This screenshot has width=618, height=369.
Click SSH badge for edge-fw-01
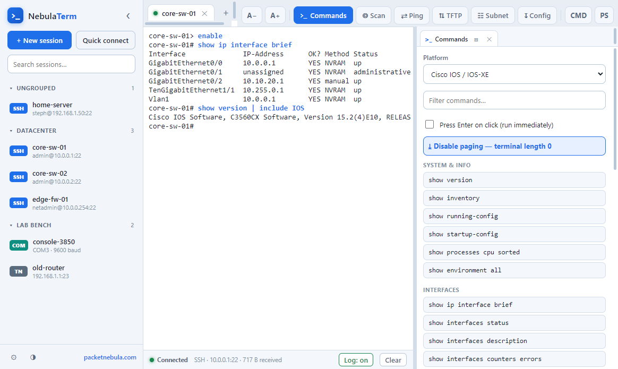tap(19, 203)
